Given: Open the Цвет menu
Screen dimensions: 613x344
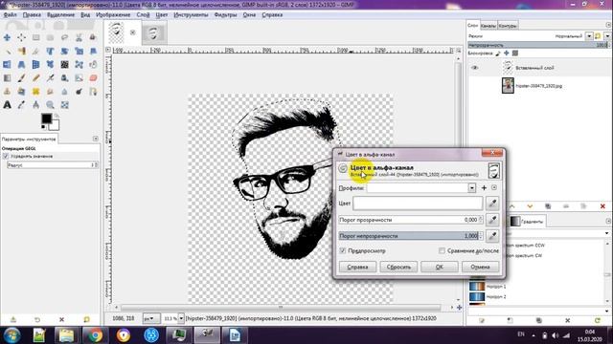Looking at the screenshot, I should tap(162, 15).
